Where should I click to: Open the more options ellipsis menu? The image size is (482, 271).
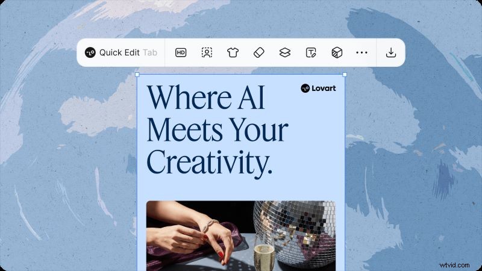pos(361,52)
